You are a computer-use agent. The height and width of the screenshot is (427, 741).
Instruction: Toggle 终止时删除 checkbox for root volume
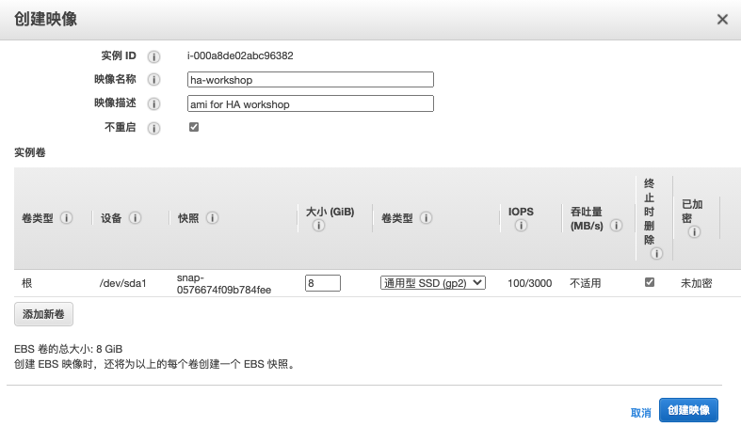click(x=649, y=282)
